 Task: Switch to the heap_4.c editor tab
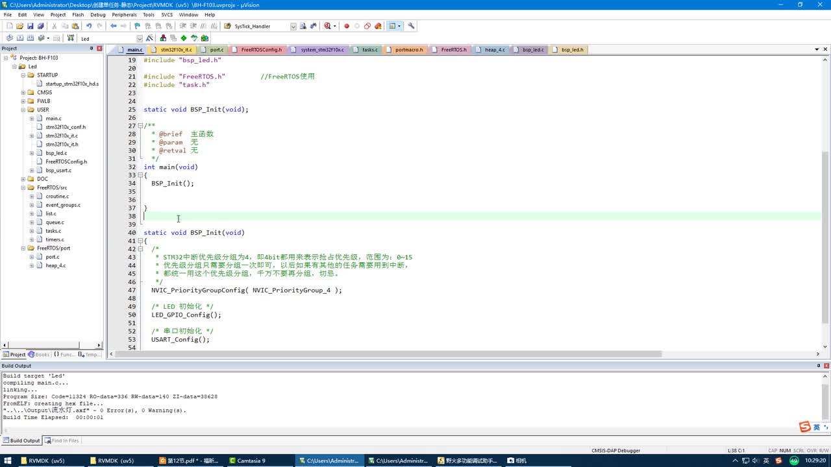(490, 49)
